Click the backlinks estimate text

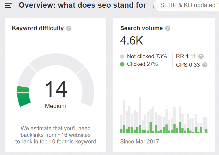(56, 135)
